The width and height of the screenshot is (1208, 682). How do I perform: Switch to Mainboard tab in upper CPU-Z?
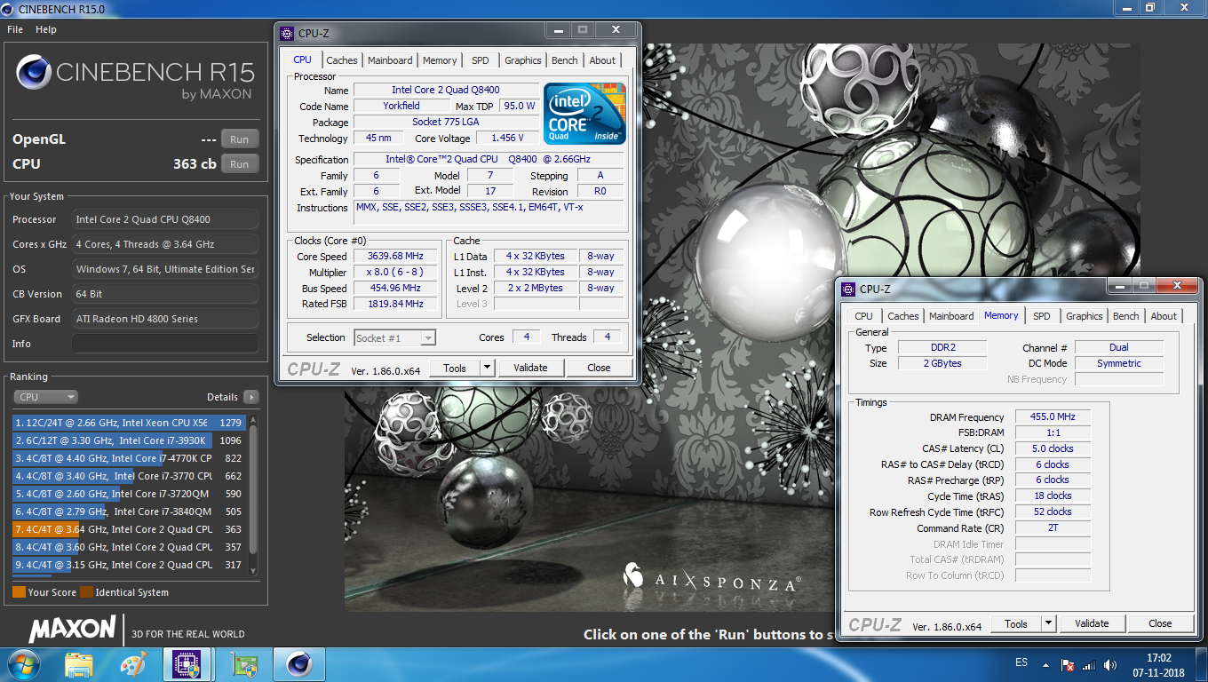(x=390, y=60)
